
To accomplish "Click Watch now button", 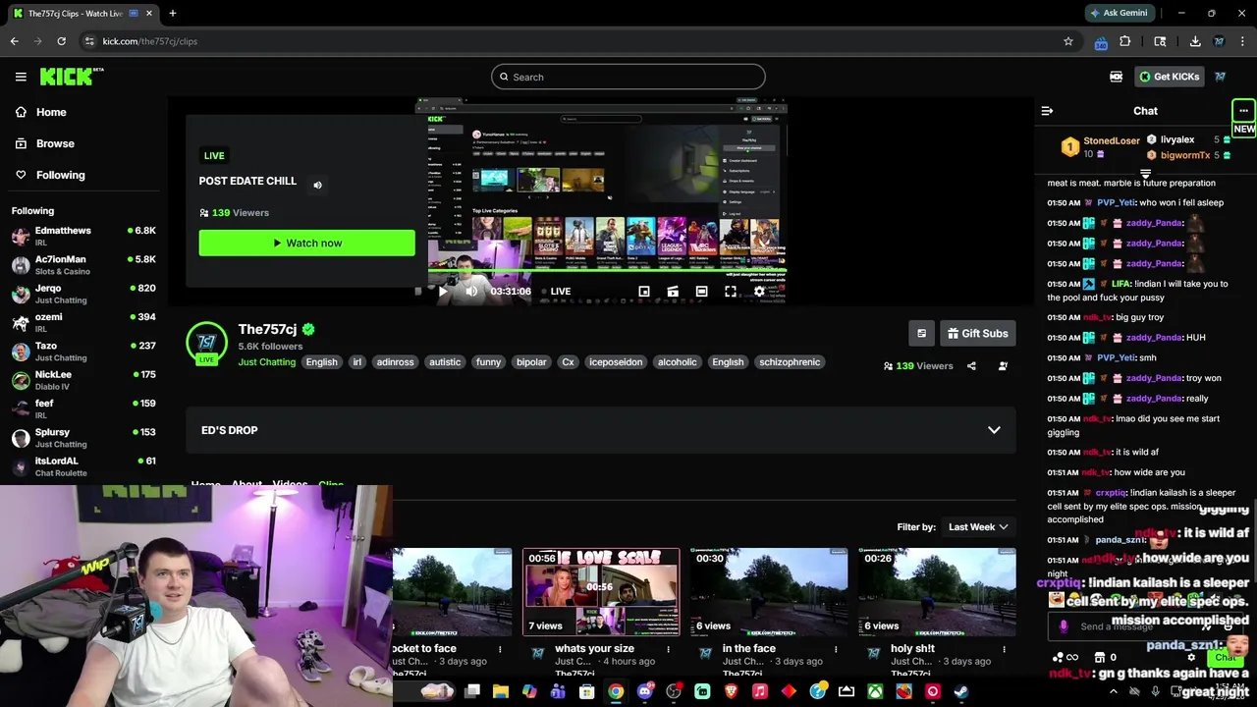I will pyautogui.click(x=306, y=243).
